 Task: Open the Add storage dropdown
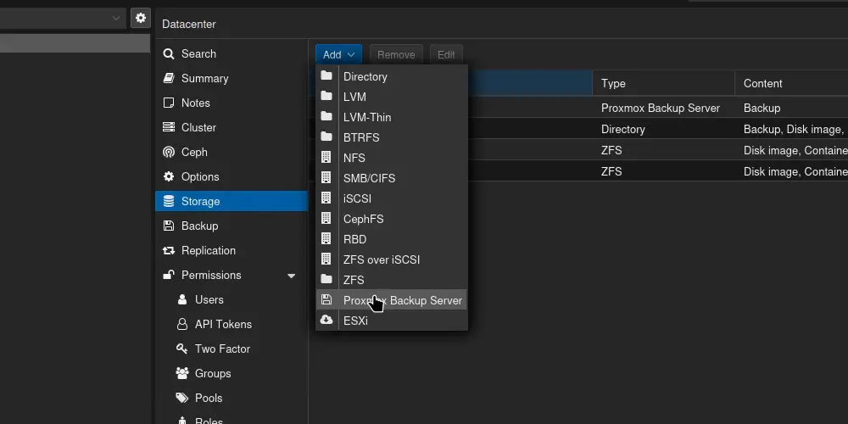[x=338, y=54]
